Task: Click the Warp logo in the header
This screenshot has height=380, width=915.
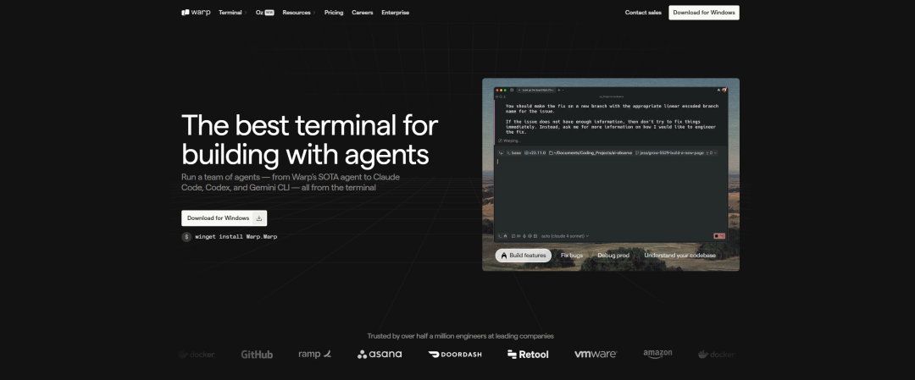Action: point(196,12)
